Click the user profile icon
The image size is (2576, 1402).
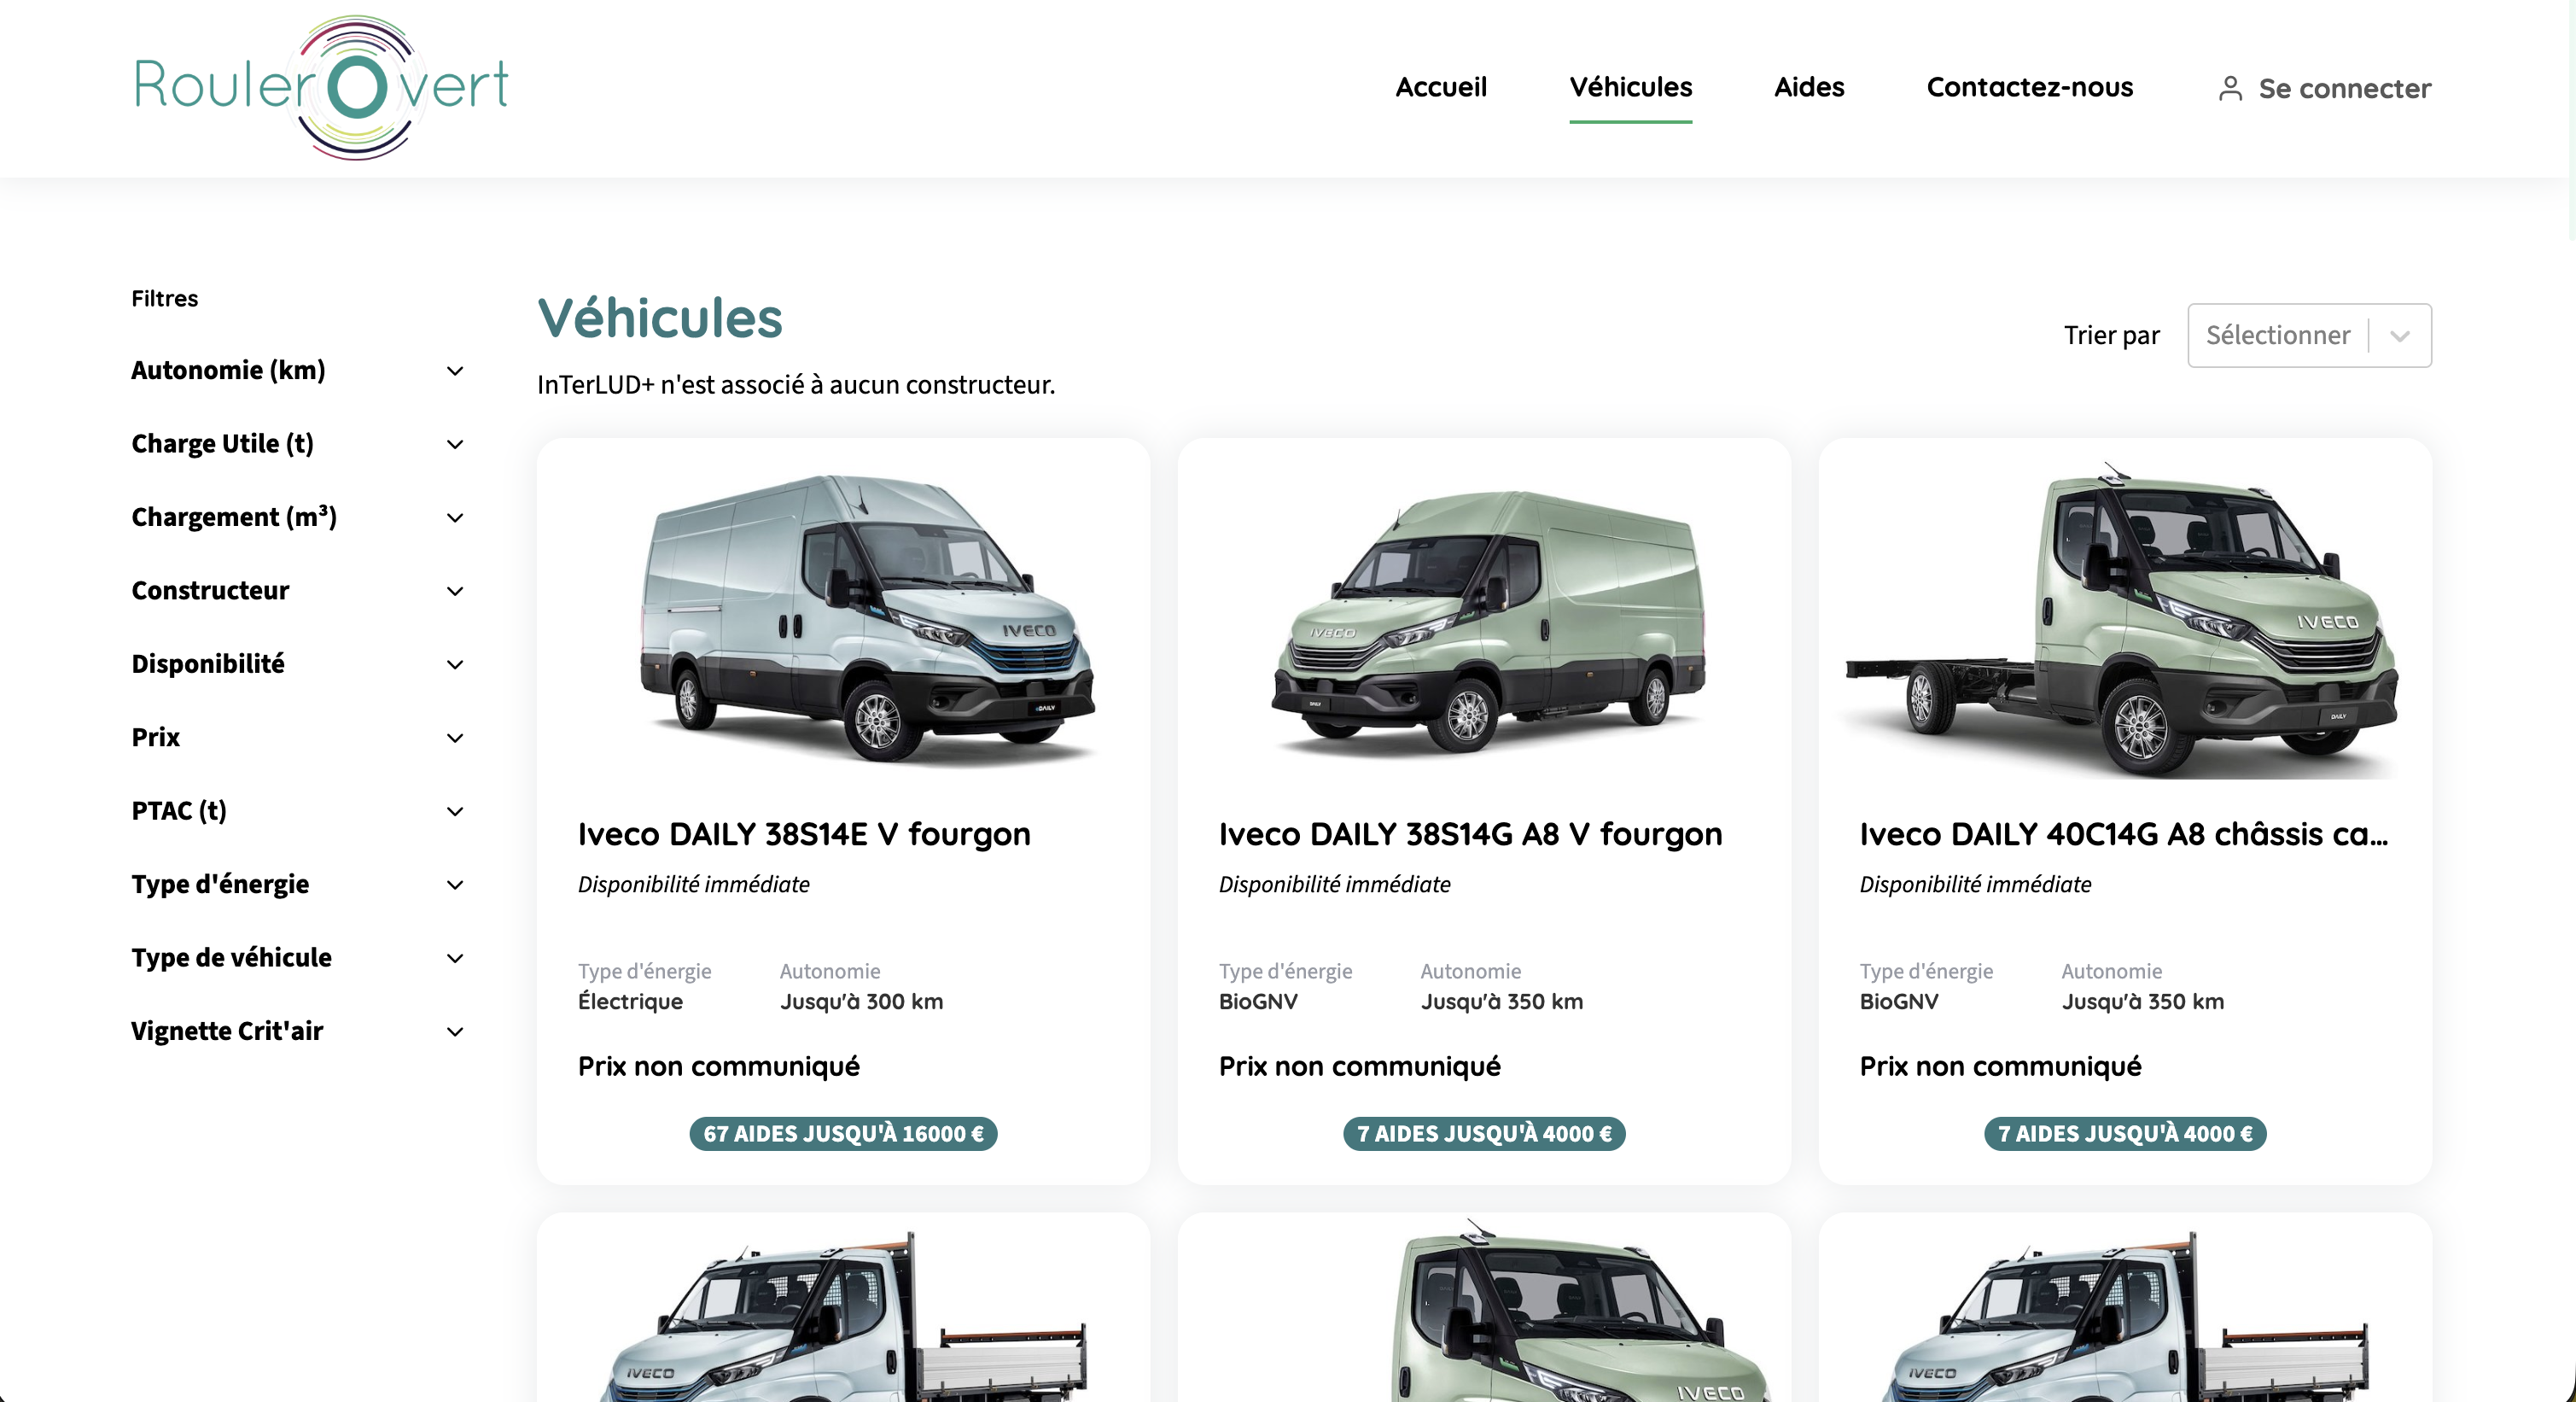(x=2229, y=88)
